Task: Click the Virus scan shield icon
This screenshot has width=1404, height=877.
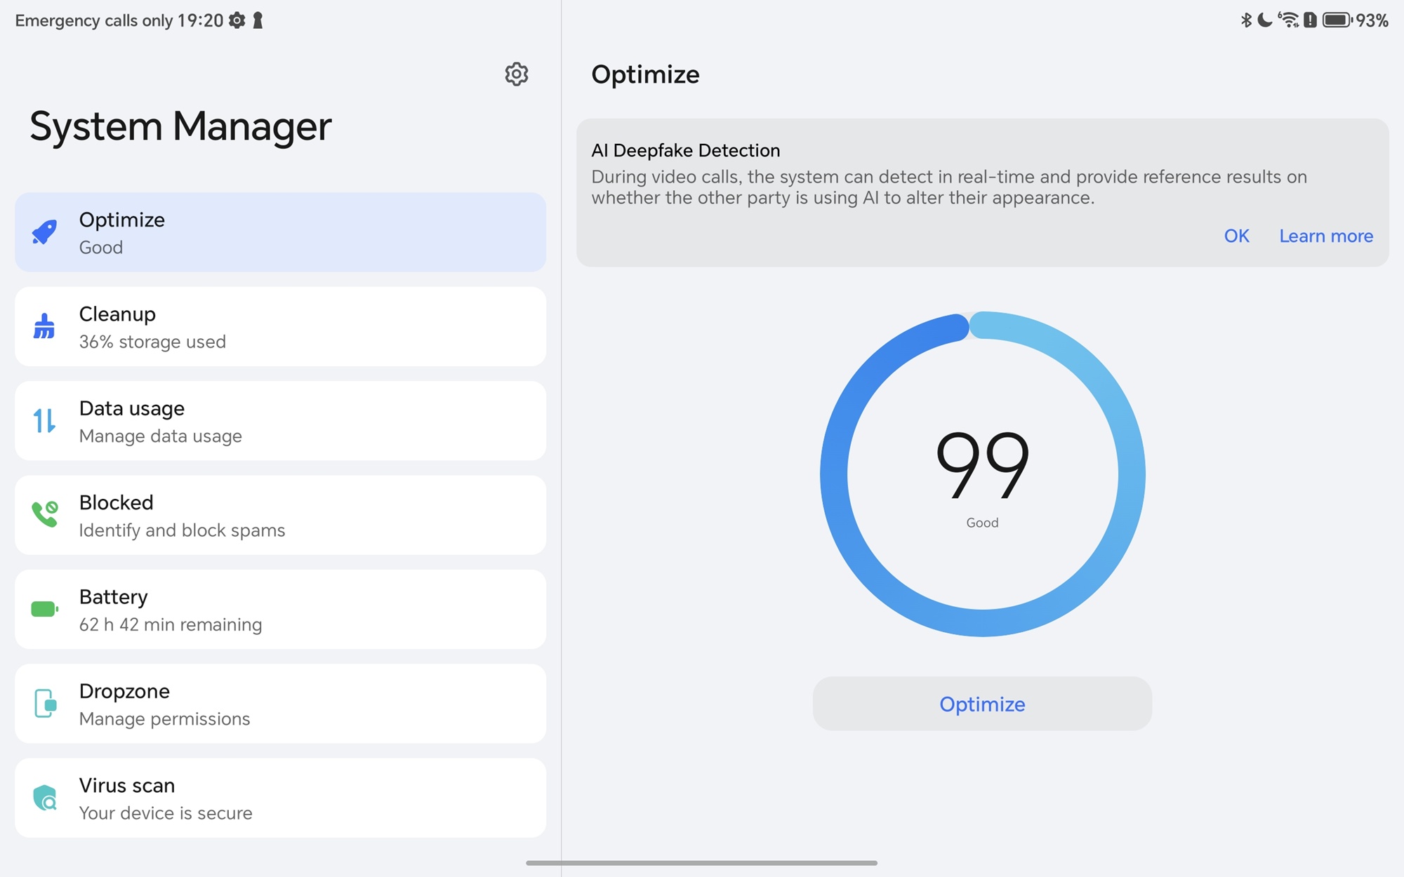Action: [x=45, y=798]
